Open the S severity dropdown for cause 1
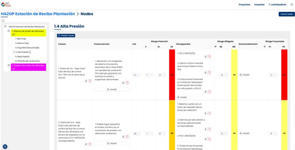 click(x=149, y=75)
